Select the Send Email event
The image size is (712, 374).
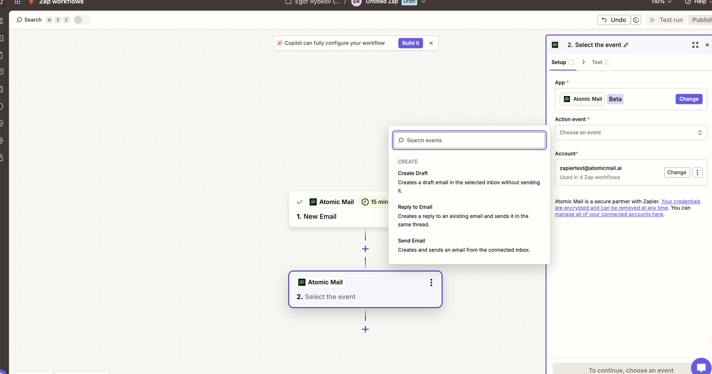pos(469,245)
